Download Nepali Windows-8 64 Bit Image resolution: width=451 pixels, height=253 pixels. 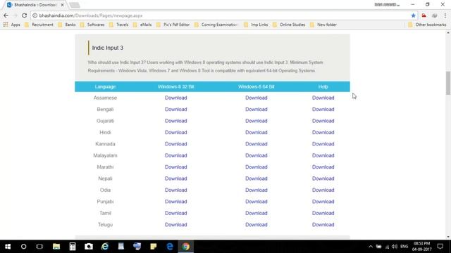[x=257, y=179]
